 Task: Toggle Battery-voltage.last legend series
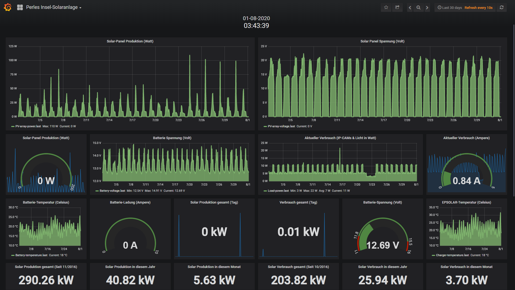pyautogui.click(x=112, y=191)
